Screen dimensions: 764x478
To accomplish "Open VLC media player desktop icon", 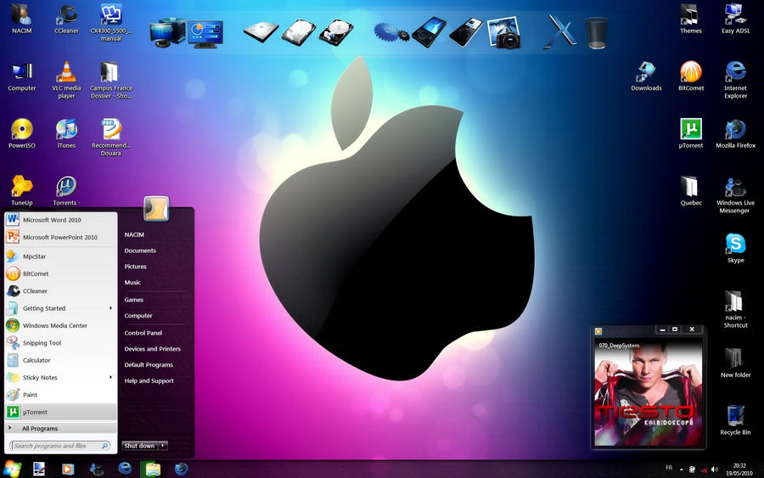I will pos(66,80).
